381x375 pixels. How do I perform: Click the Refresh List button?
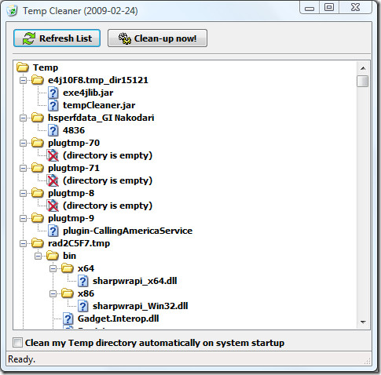(57, 38)
